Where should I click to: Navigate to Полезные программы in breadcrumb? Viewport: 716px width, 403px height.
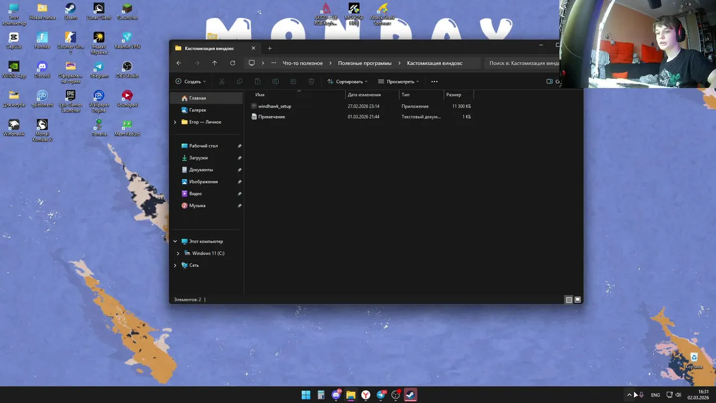(365, 63)
